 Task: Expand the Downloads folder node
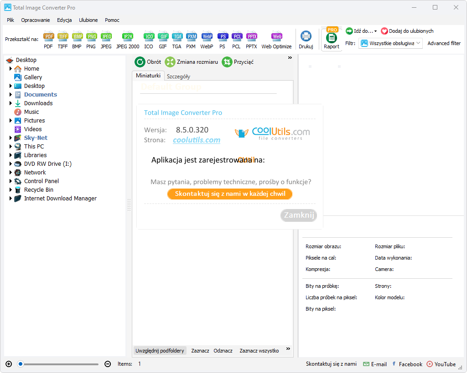pos(11,103)
